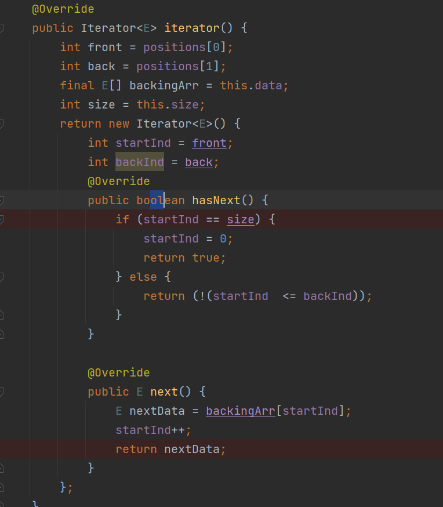
Task: Click the @Override annotation above next()
Action: click(x=118, y=372)
